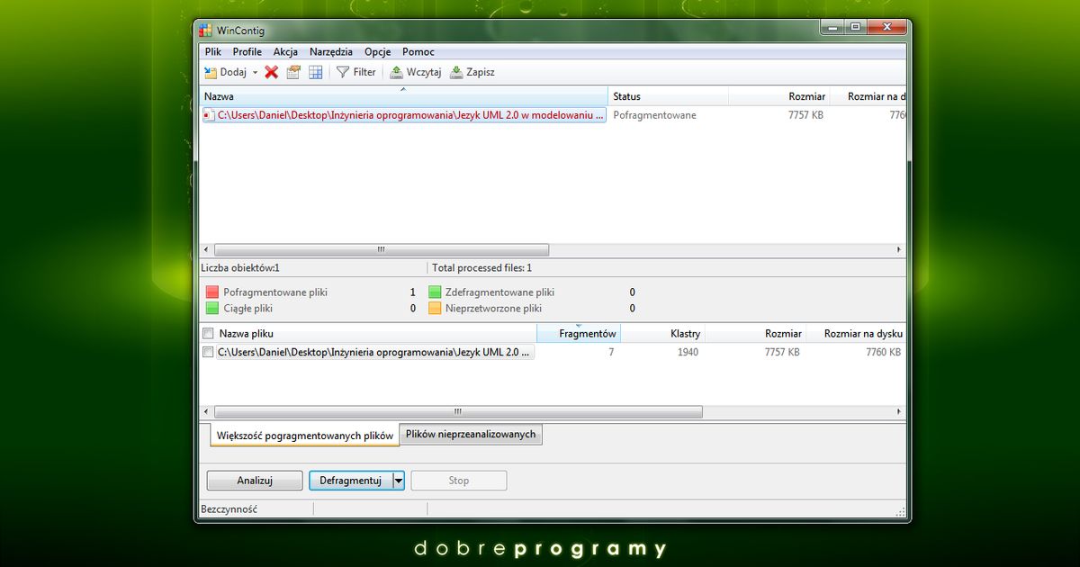Open the Plik menu
Image resolution: width=1080 pixels, height=567 pixels.
tap(213, 52)
